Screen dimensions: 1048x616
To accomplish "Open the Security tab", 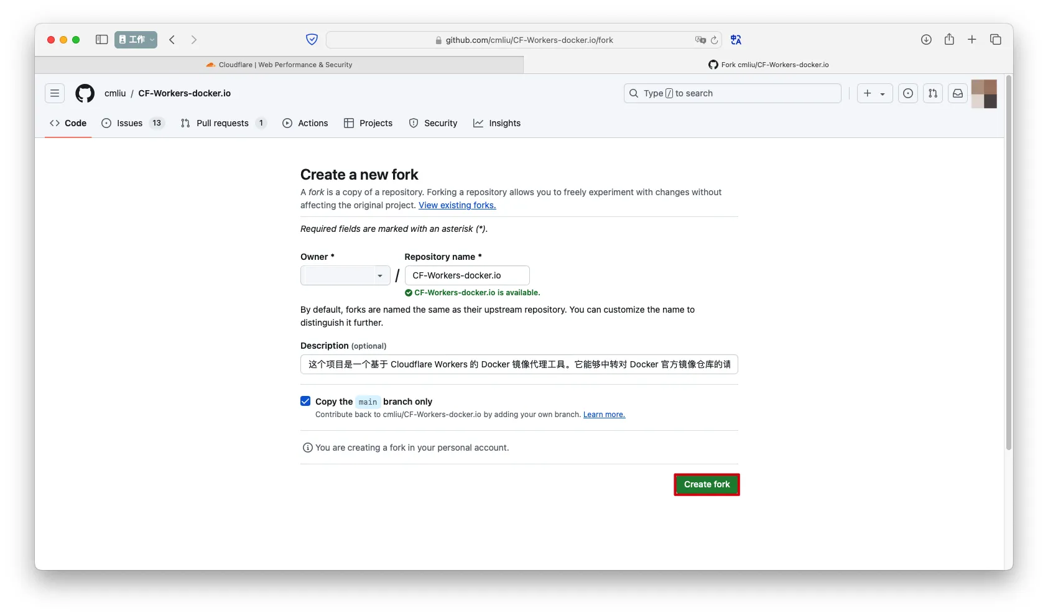I will [x=434, y=123].
